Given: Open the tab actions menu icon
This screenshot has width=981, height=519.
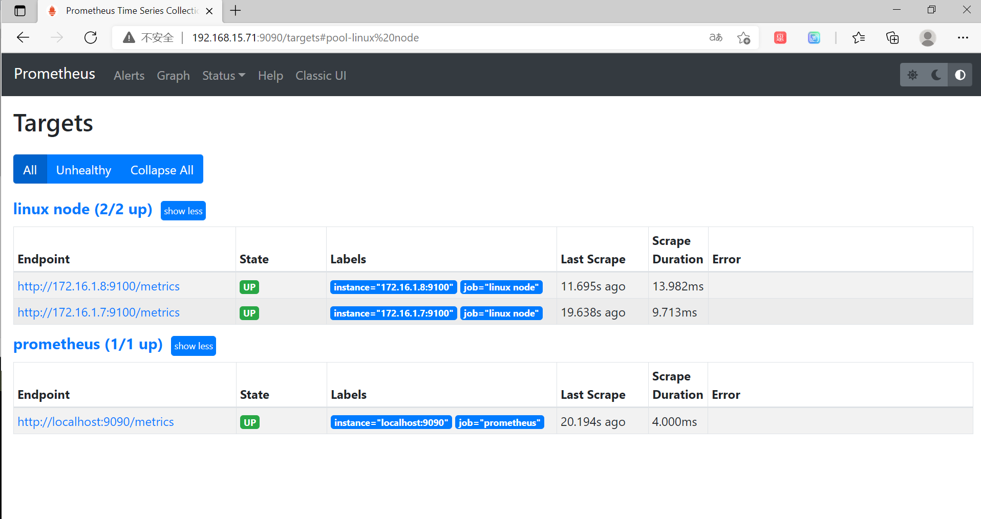Looking at the screenshot, I should point(20,11).
